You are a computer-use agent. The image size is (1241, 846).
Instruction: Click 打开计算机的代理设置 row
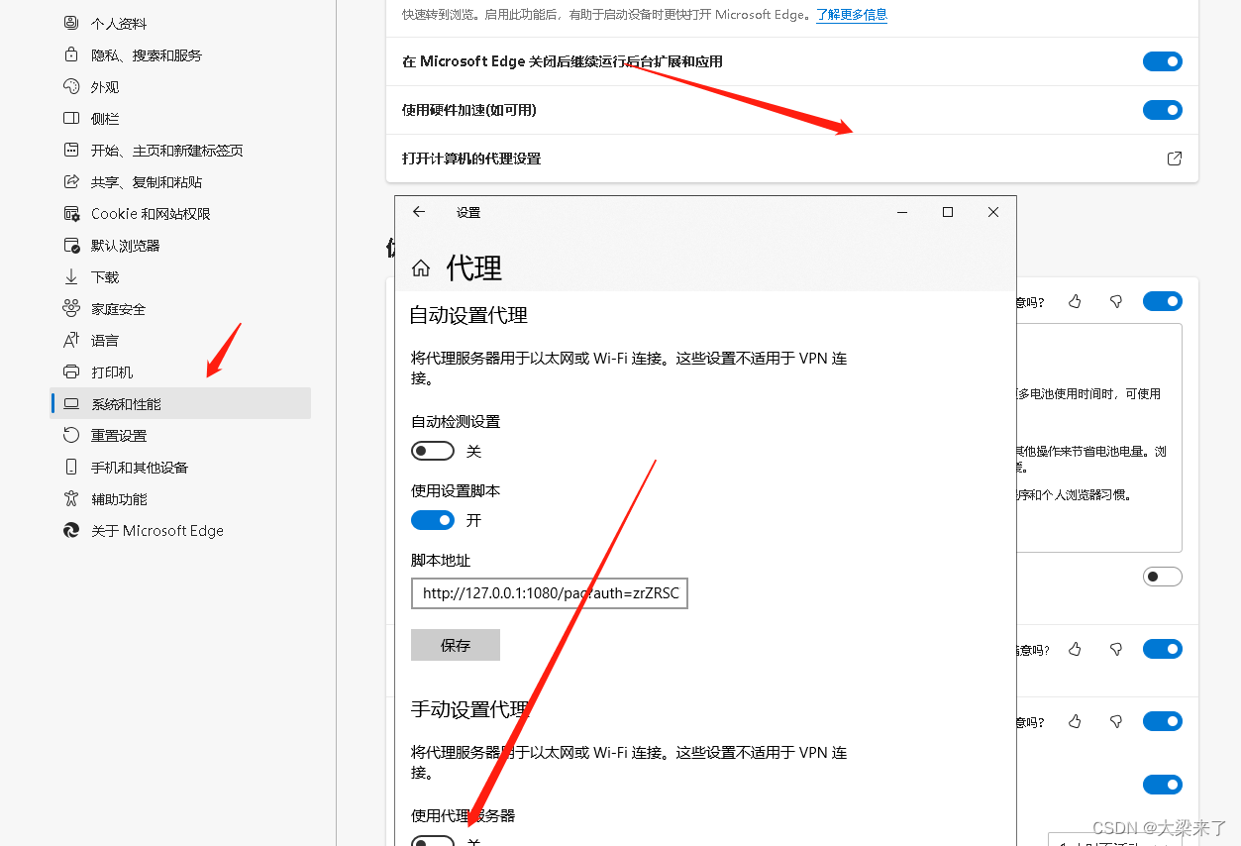792,159
